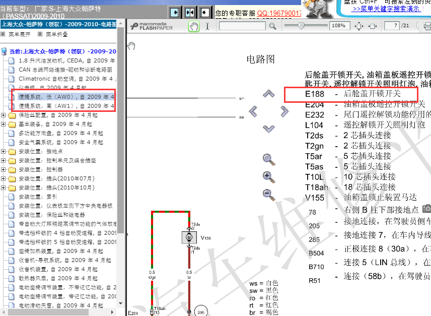
Task: Open 安全气囊系统 document
Action: click(61, 142)
